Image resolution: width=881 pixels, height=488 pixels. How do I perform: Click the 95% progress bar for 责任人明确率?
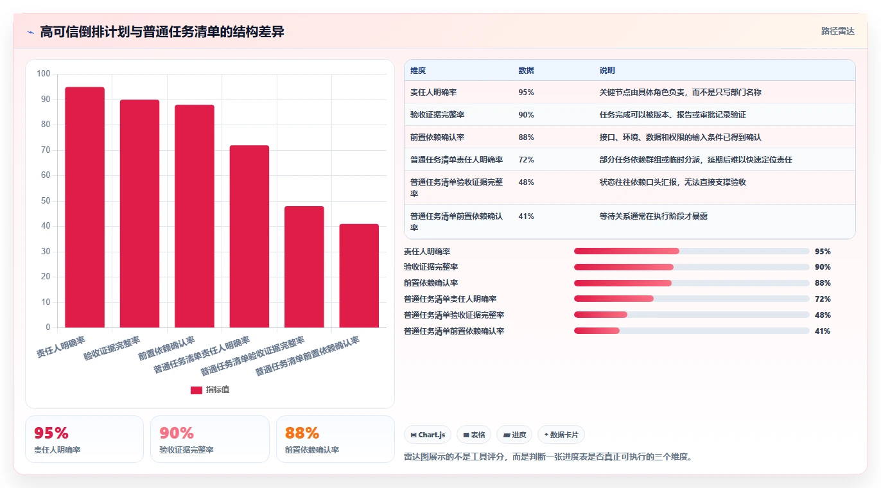click(692, 251)
